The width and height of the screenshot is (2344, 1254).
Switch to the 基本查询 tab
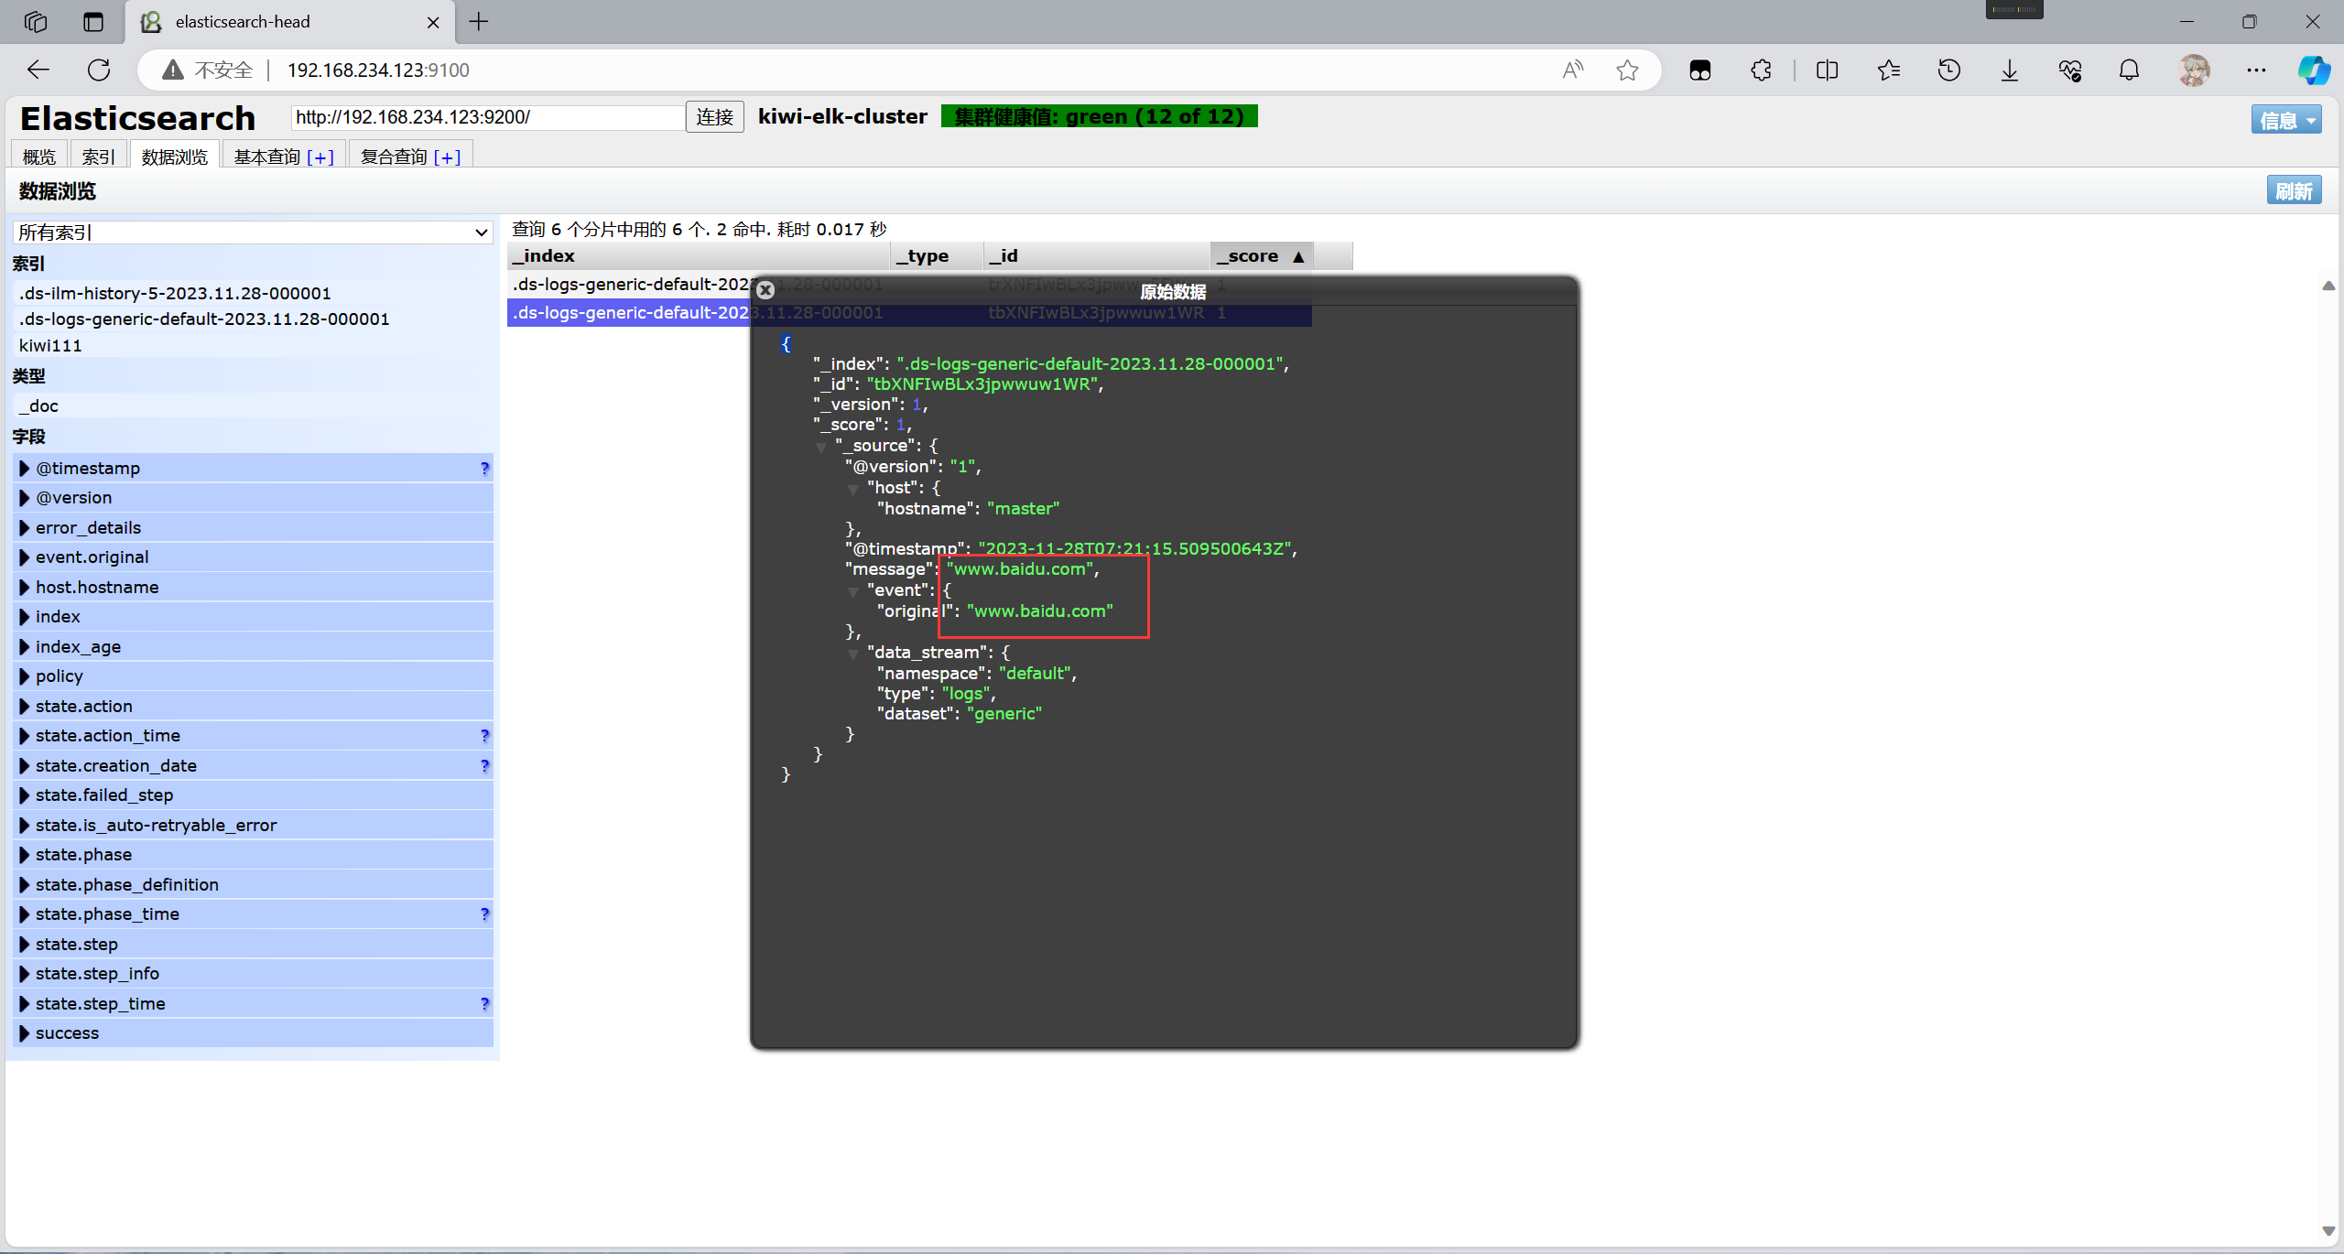click(266, 157)
